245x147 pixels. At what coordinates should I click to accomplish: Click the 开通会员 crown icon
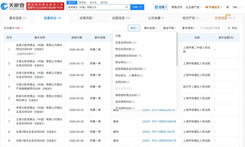click(x=207, y=7)
